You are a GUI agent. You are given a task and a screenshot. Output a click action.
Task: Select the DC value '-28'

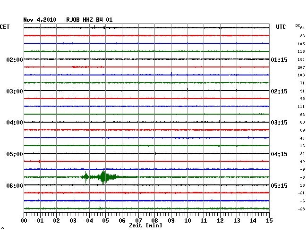click(x=301, y=209)
